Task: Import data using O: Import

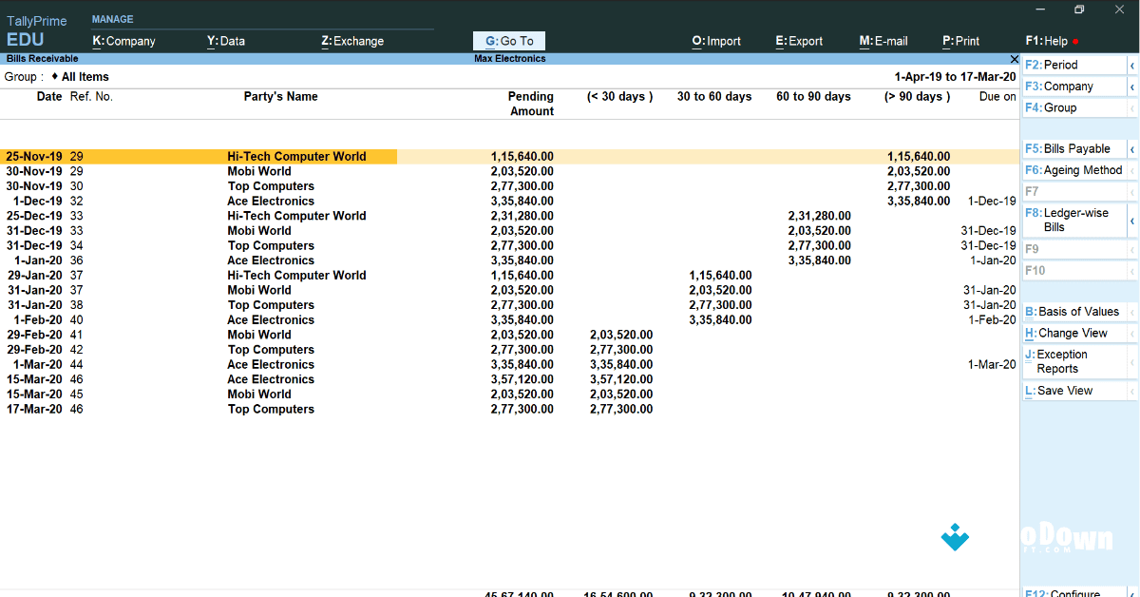Action: 716,41
